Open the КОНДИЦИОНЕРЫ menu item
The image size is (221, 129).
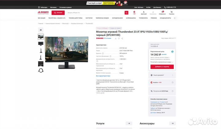point(165,18)
